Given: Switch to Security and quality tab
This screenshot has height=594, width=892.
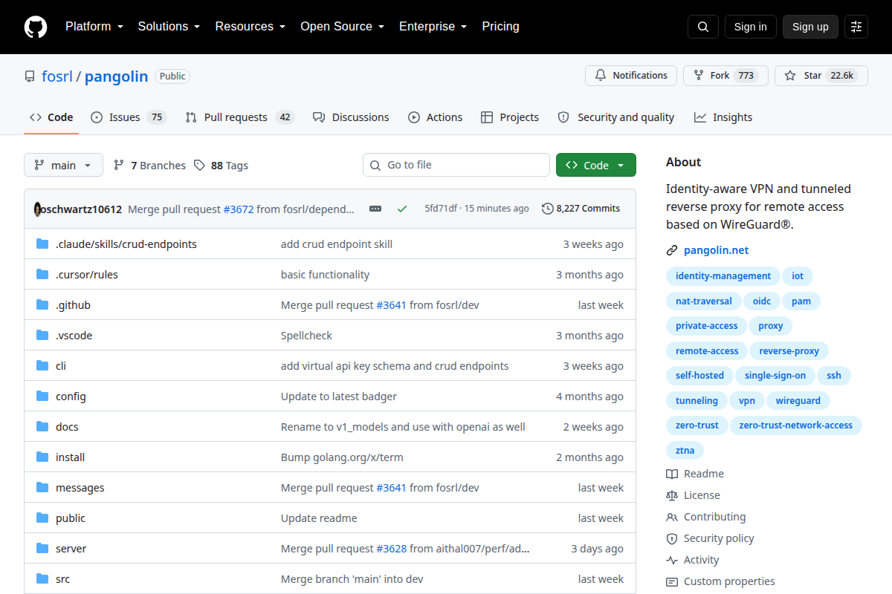Looking at the screenshot, I should point(615,117).
